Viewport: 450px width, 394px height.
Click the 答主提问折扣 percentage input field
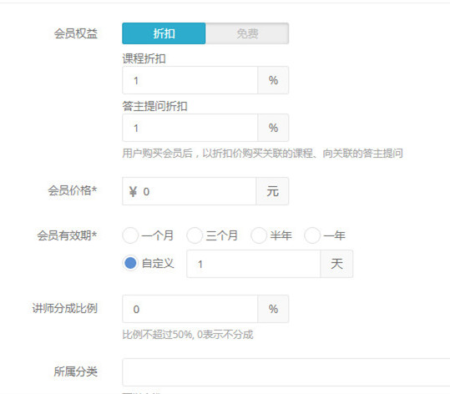(190, 128)
